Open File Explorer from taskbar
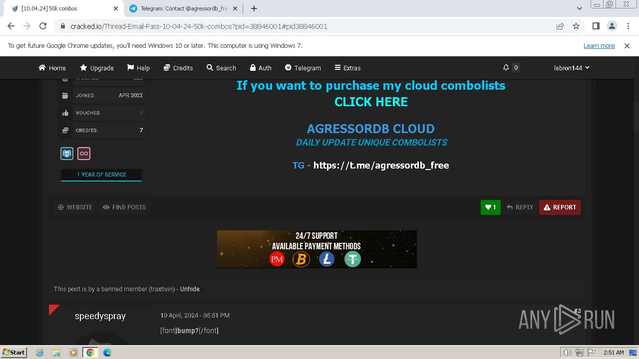The width and height of the screenshot is (639, 359). (x=56, y=353)
